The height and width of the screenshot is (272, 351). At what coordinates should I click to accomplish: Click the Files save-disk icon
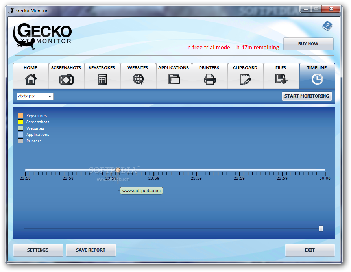point(281,79)
